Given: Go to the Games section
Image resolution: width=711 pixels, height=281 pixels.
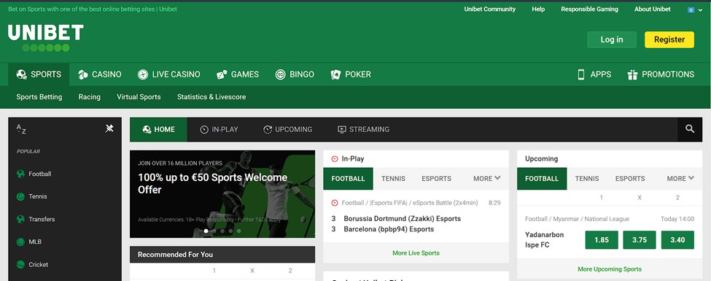Looking at the screenshot, I should 238,74.
